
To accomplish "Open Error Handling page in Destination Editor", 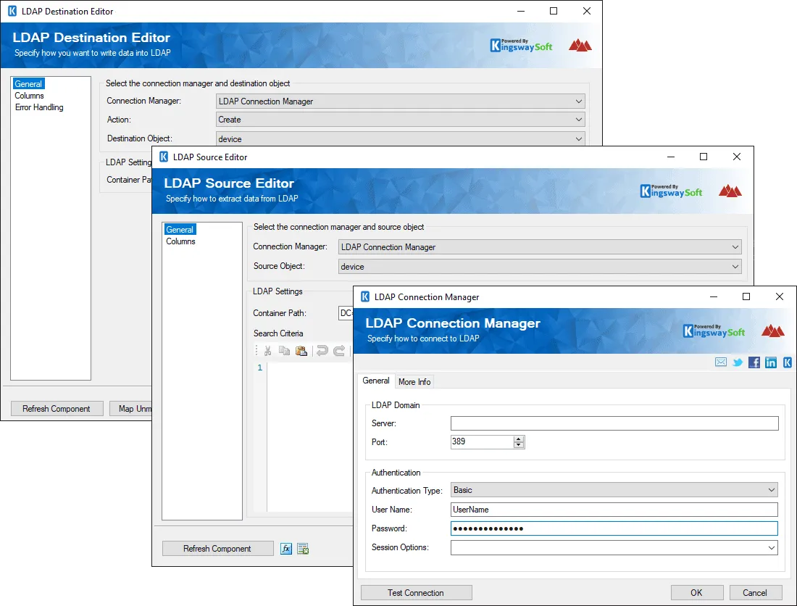I will coord(39,107).
